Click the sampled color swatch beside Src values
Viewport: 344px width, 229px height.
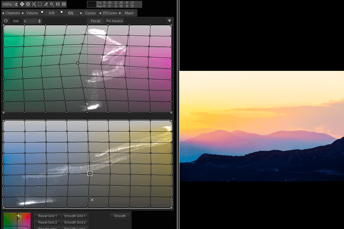tap(91, 4)
